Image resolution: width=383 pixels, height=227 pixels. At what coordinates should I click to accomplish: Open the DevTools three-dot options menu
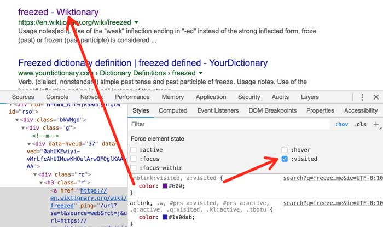pyautogui.click(x=362, y=97)
